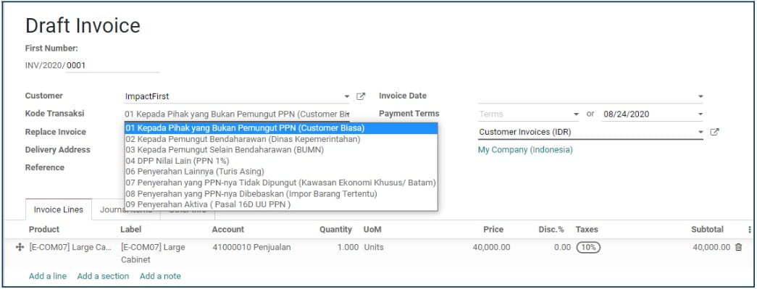Screen dimensions: 757x289
Task: Select 02 Kepada Pemungut Bendaharawan option
Action: 281,139
